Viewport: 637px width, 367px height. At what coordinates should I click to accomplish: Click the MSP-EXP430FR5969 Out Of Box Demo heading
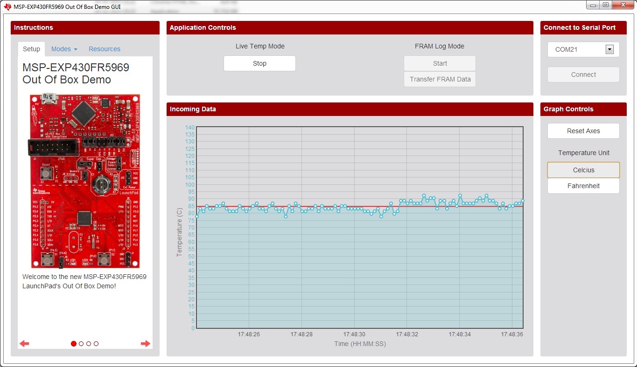76,74
